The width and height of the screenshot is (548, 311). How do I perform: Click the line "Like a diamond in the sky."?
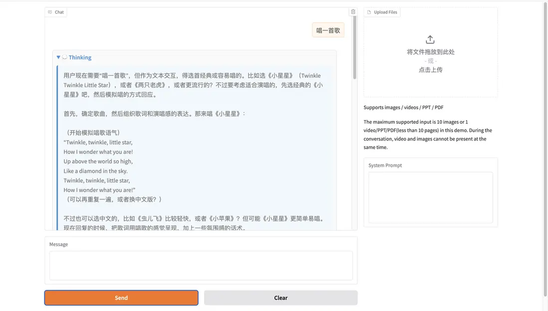[x=95, y=171]
